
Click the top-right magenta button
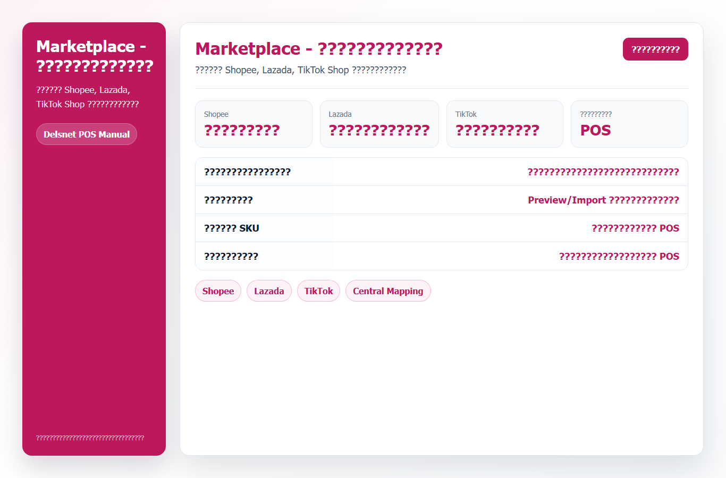tap(655, 49)
